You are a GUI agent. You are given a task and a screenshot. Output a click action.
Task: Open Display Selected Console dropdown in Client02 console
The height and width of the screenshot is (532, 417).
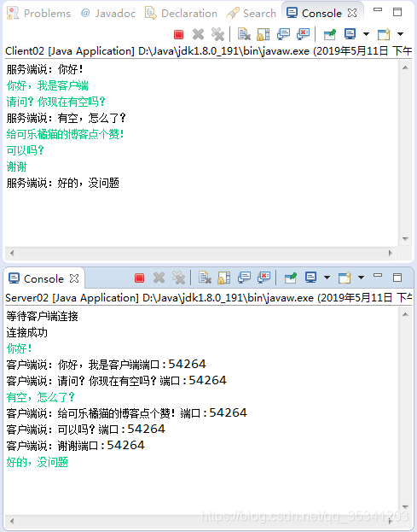366,34
